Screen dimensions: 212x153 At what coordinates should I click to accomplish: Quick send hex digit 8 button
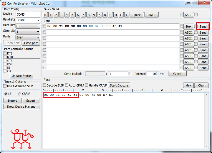tap(89, 15)
